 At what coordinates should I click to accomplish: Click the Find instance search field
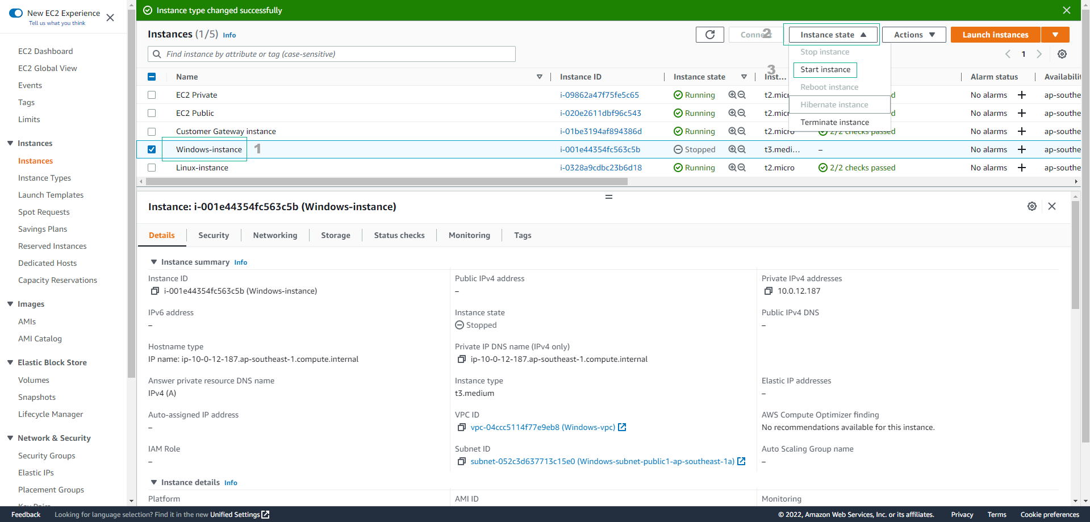pyautogui.click(x=332, y=54)
